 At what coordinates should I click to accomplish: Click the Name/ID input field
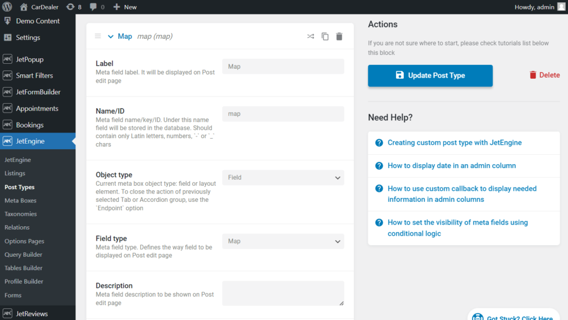tap(283, 114)
